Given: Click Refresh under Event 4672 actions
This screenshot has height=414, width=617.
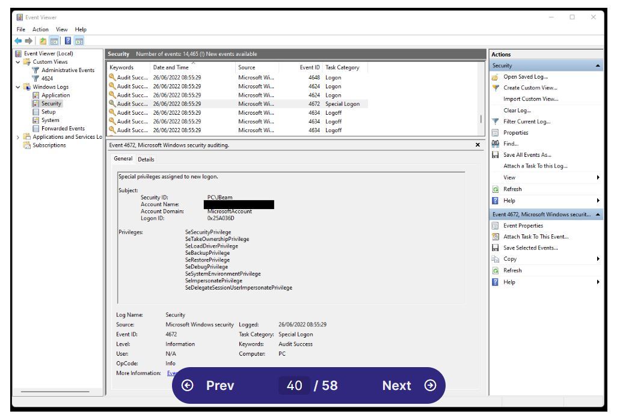Looking at the screenshot, I should [x=512, y=270].
